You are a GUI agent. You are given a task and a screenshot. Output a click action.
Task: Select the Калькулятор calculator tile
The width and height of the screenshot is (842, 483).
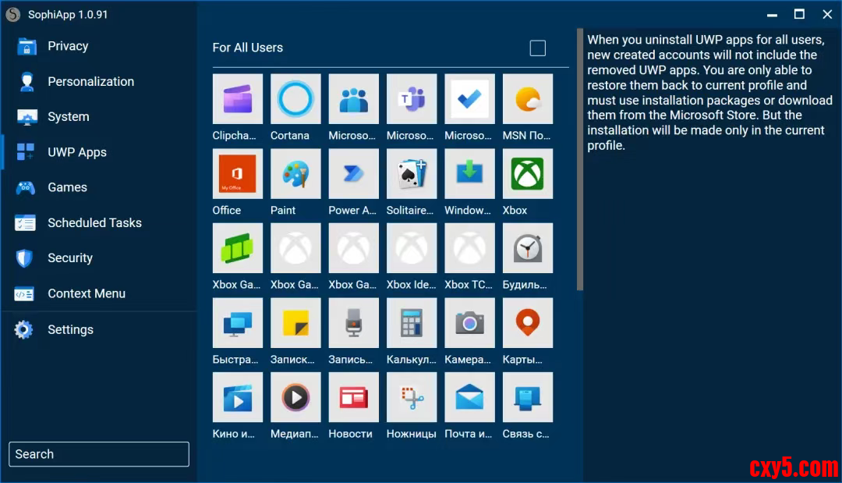[412, 323]
